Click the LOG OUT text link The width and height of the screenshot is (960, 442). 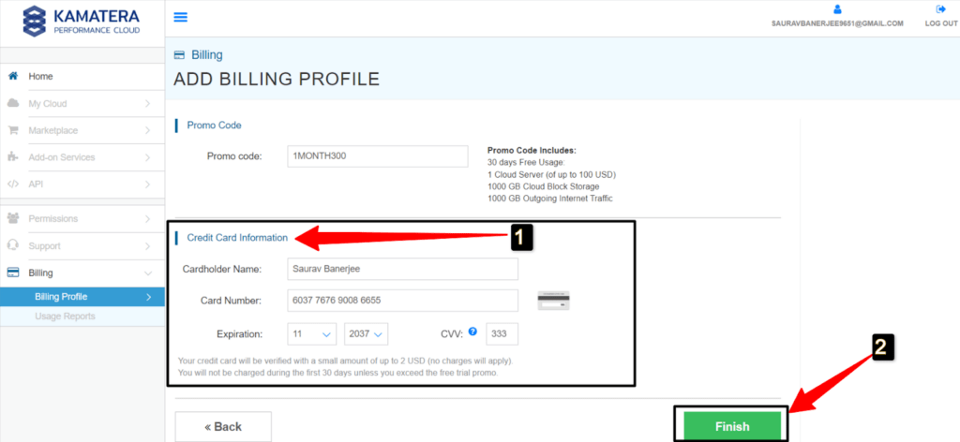click(941, 23)
